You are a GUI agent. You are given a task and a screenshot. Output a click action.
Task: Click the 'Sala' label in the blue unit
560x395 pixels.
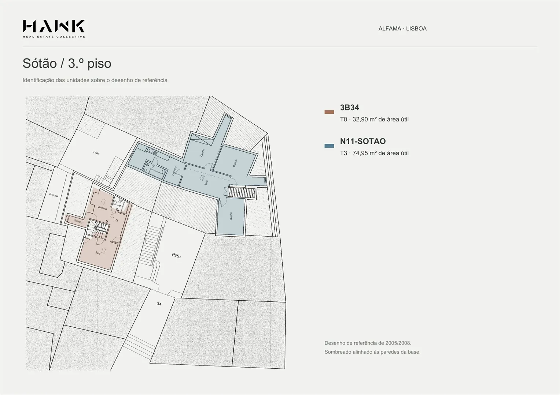(x=206, y=182)
